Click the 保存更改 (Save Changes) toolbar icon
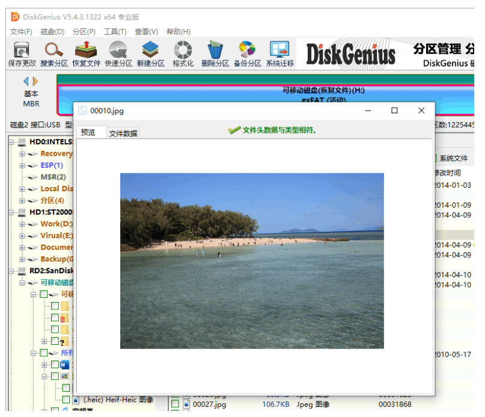This screenshot has width=485, height=417. pyautogui.click(x=22, y=53)
